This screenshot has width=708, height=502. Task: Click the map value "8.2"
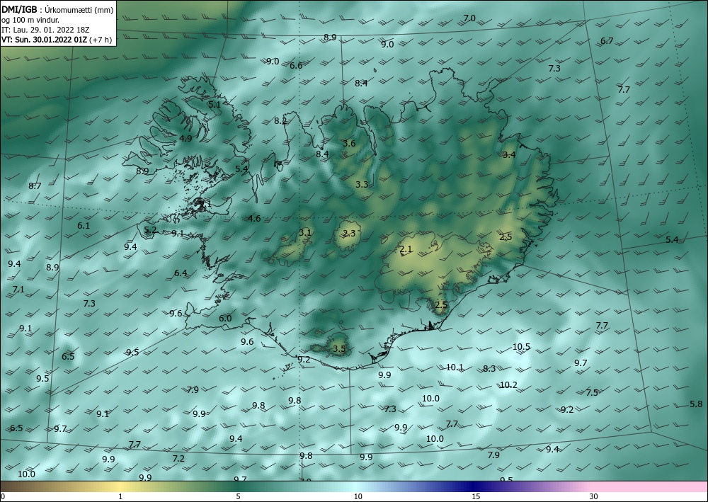click(x=280, y=121)
